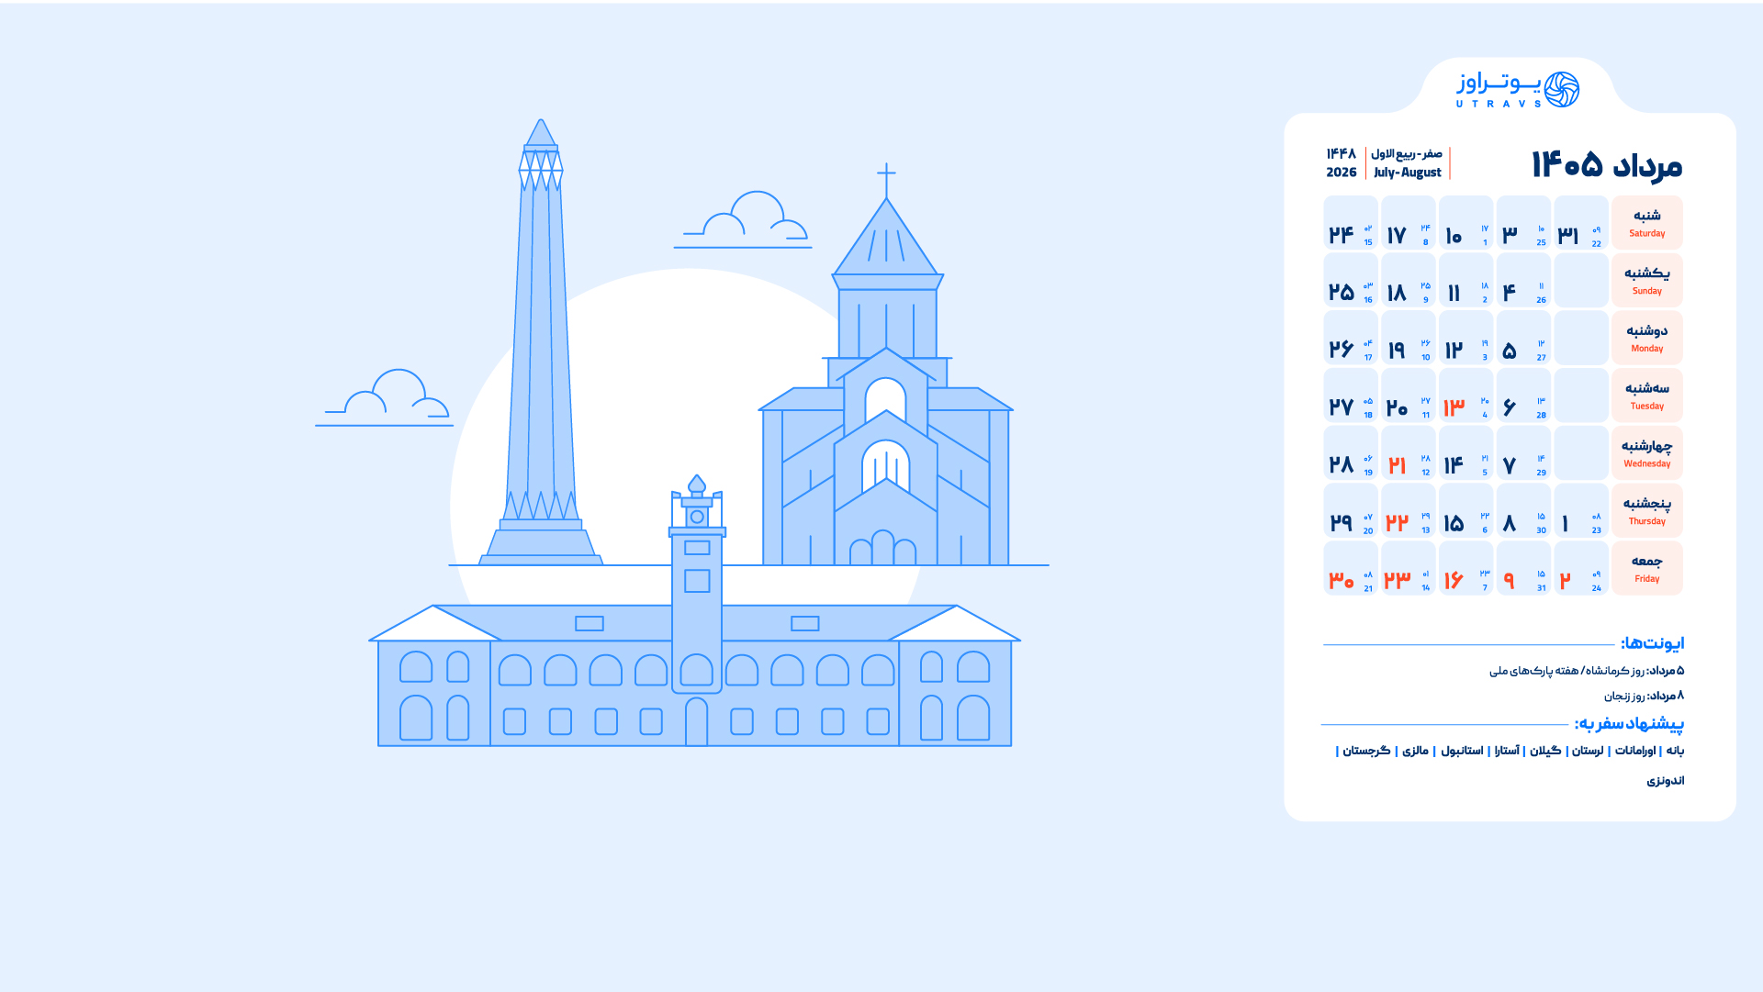Click the اندونزی travel suggestion
This screenshot has width=1763, height=992.
coord(1665,781)
